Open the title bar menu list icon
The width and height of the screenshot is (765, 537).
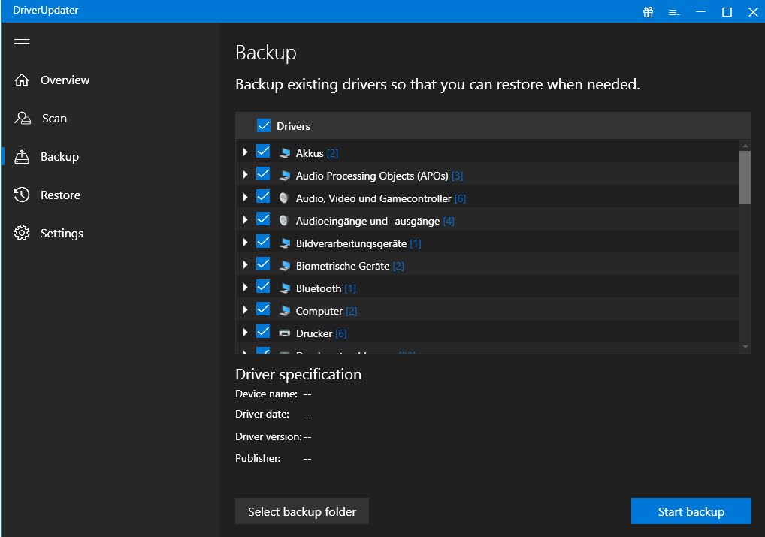click(674, 12)
